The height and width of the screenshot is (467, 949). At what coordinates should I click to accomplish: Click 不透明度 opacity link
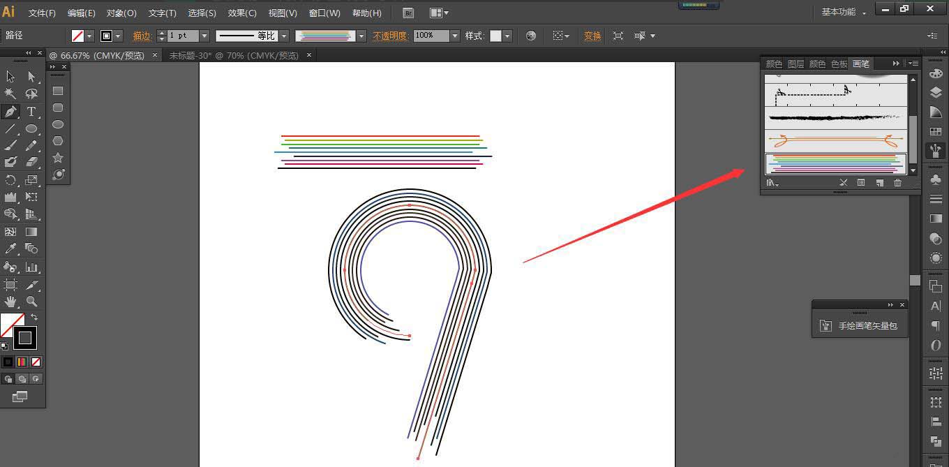(x=390, y=36)
